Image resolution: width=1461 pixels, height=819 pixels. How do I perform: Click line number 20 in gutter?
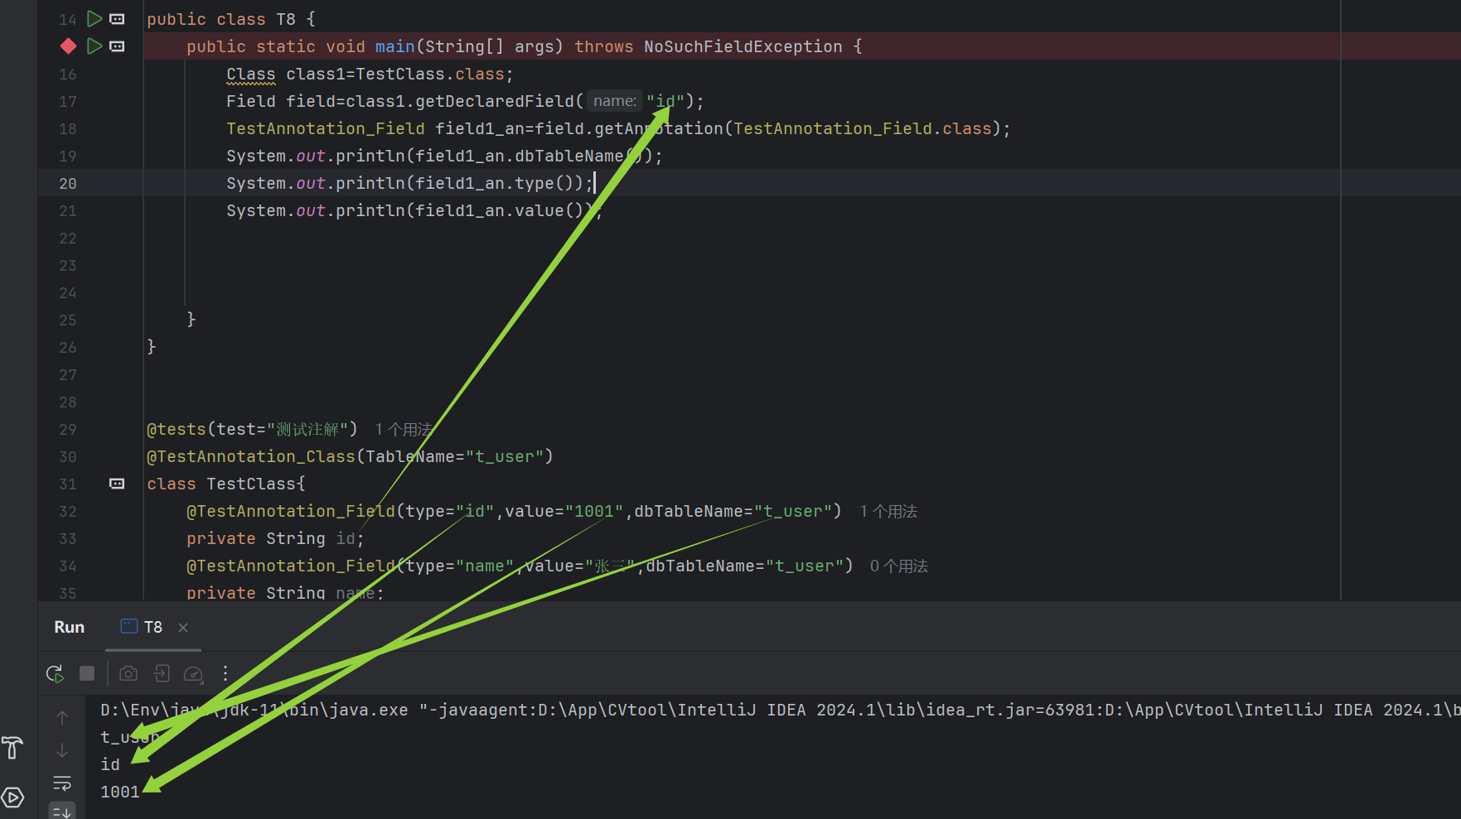tap(68, 183)
